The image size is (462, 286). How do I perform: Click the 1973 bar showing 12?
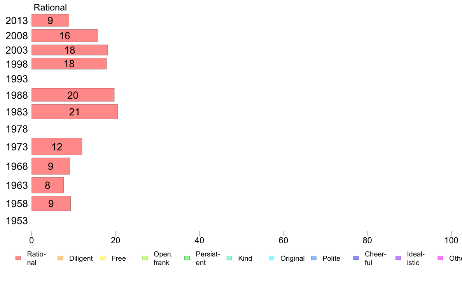57,146
